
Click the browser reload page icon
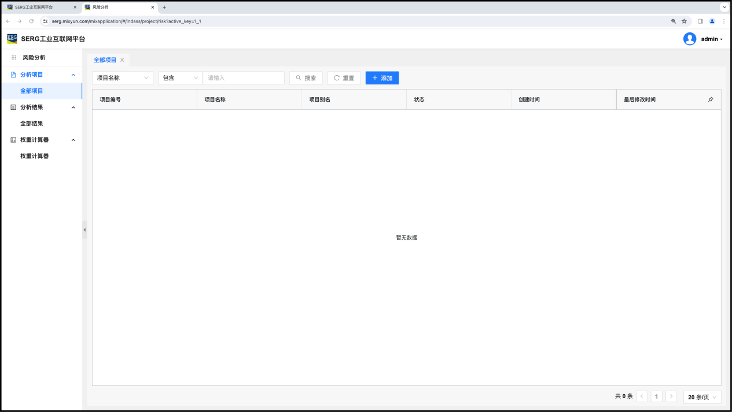click(31, 21)
